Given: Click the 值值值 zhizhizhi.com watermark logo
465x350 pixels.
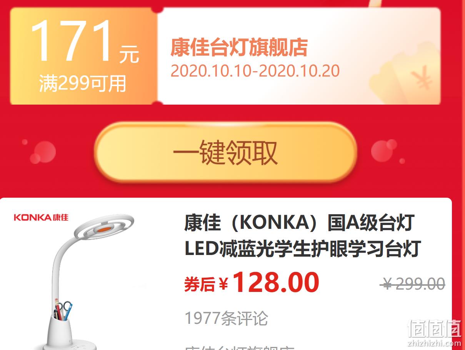Looking at the screenshot, I should tap(434, 333).
